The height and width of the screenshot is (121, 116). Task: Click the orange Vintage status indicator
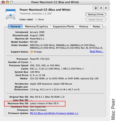[32, 52]
